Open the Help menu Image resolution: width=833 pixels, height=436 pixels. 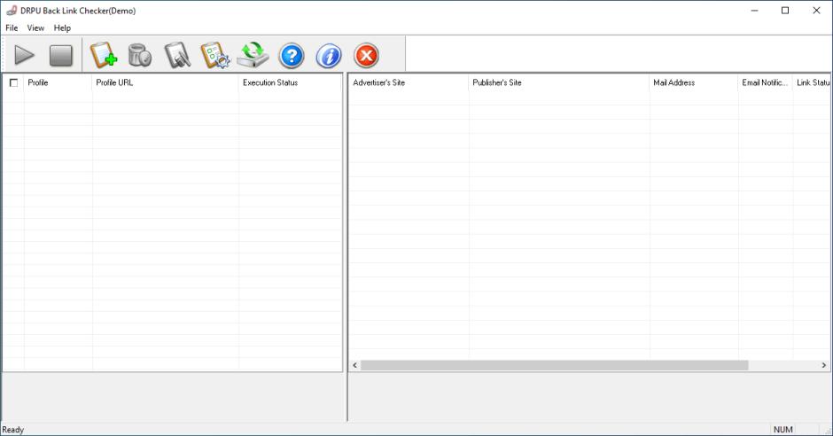[x=62, y=27]
